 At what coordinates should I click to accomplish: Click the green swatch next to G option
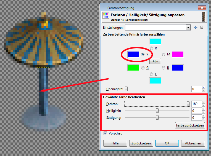pos(133,68)
